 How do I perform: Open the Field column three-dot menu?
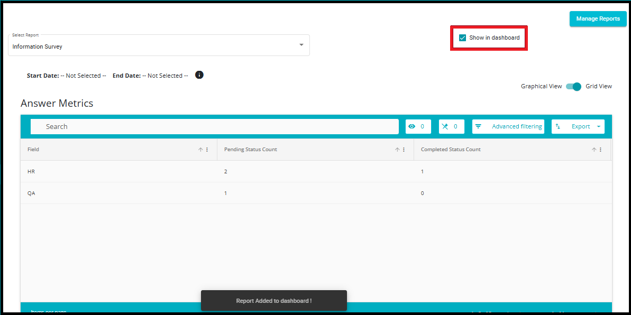(207, 150)
